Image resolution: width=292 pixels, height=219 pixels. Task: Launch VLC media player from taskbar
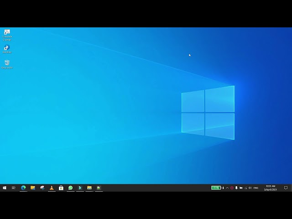(52, 188)
